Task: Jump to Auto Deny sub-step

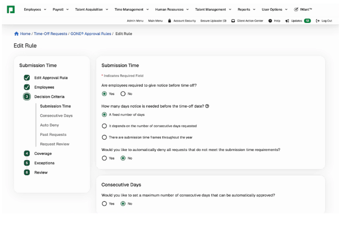Action: coord(50,125)
